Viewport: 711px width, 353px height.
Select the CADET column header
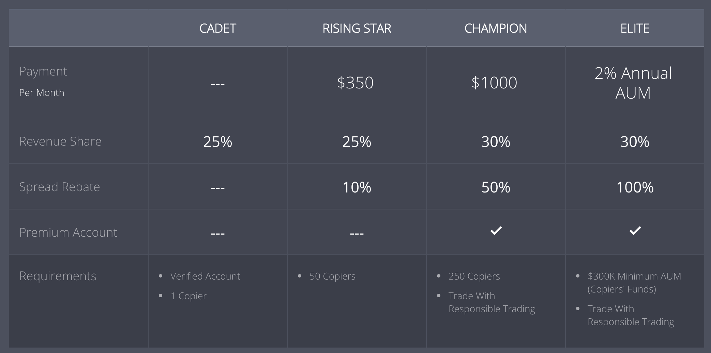(218, 28)
